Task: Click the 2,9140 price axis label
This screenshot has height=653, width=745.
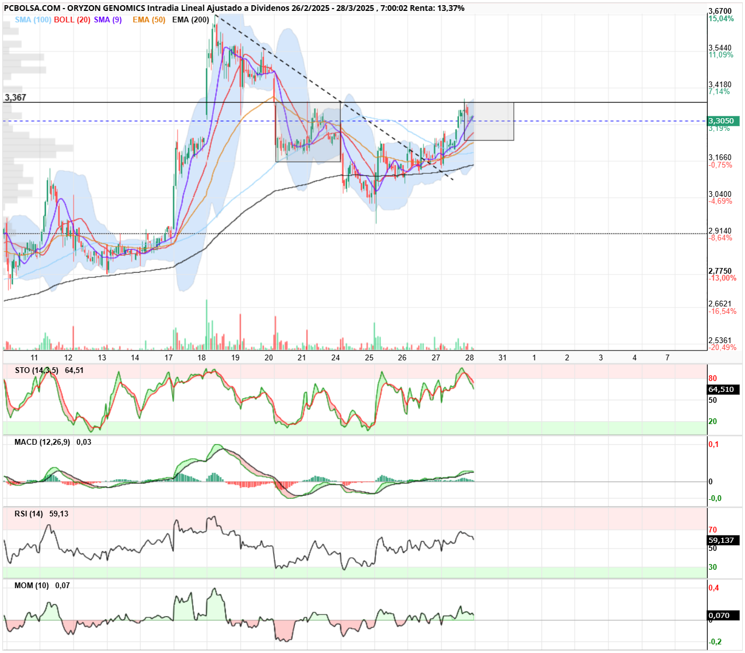Action: coord(720,231)
